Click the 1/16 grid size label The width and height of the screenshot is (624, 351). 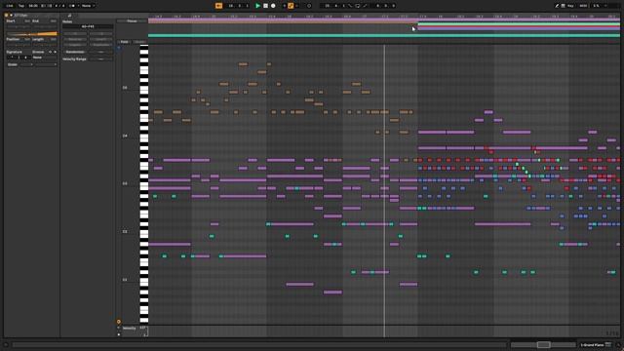pos(612,333)
